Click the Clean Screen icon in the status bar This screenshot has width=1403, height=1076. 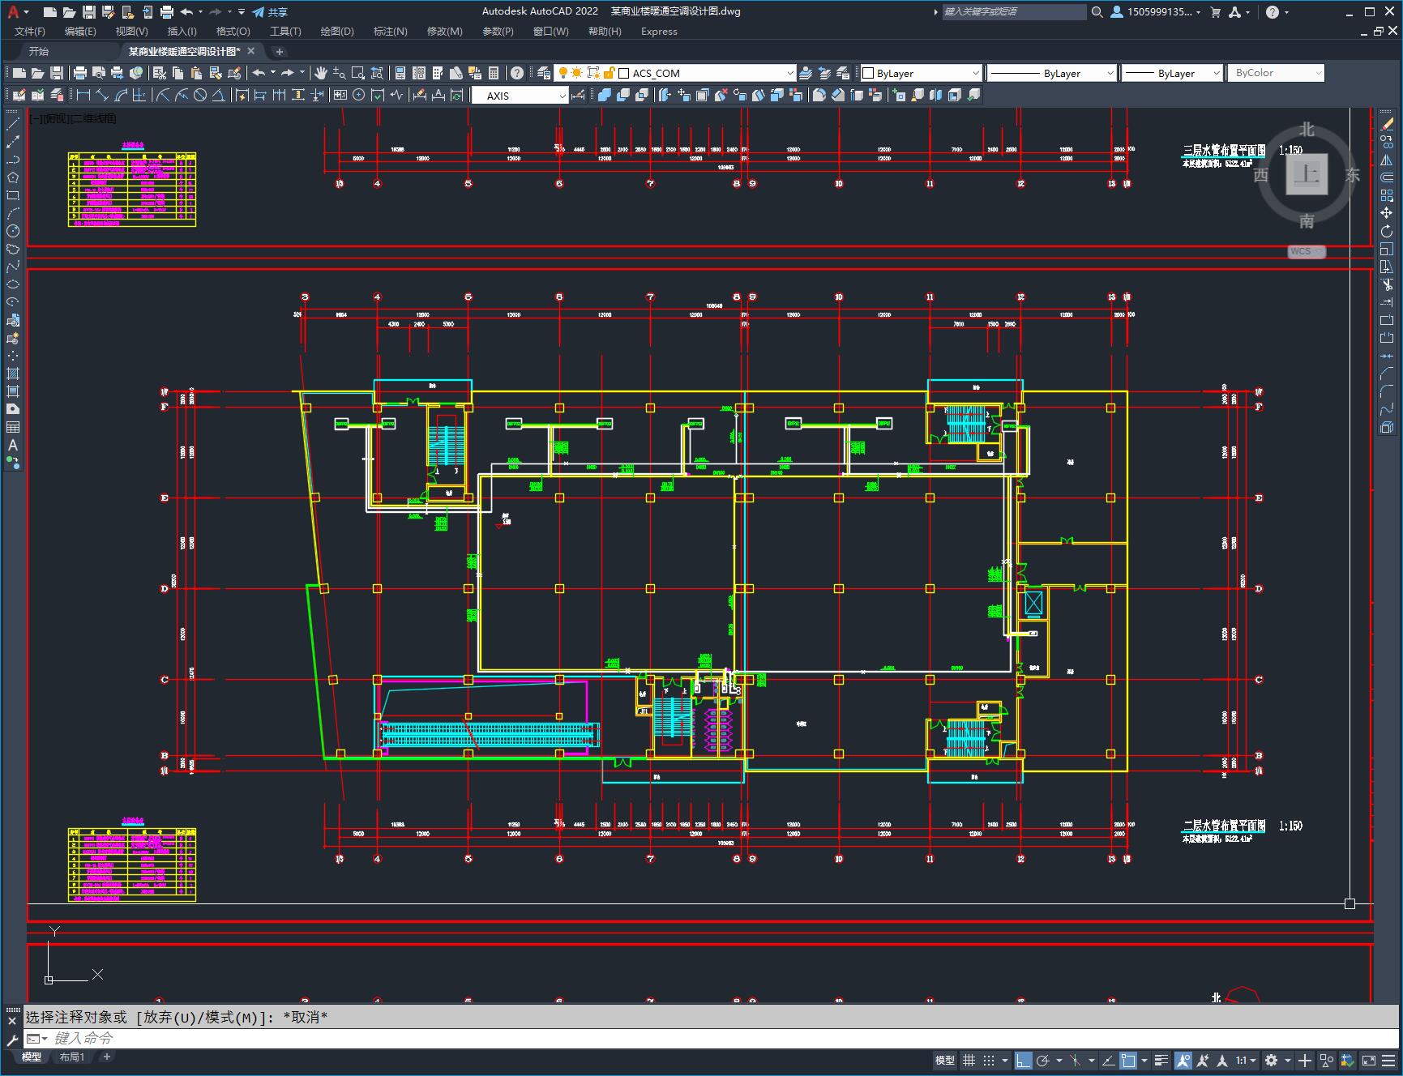(x=1368, y=1060)
